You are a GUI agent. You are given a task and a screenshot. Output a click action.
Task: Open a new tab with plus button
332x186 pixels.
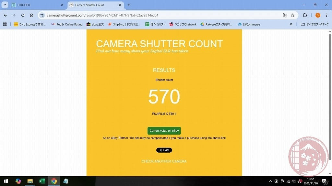[x=129, y=5]
